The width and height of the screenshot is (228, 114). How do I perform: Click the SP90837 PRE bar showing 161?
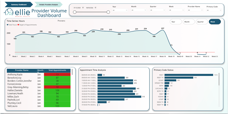tap(167, 83)
